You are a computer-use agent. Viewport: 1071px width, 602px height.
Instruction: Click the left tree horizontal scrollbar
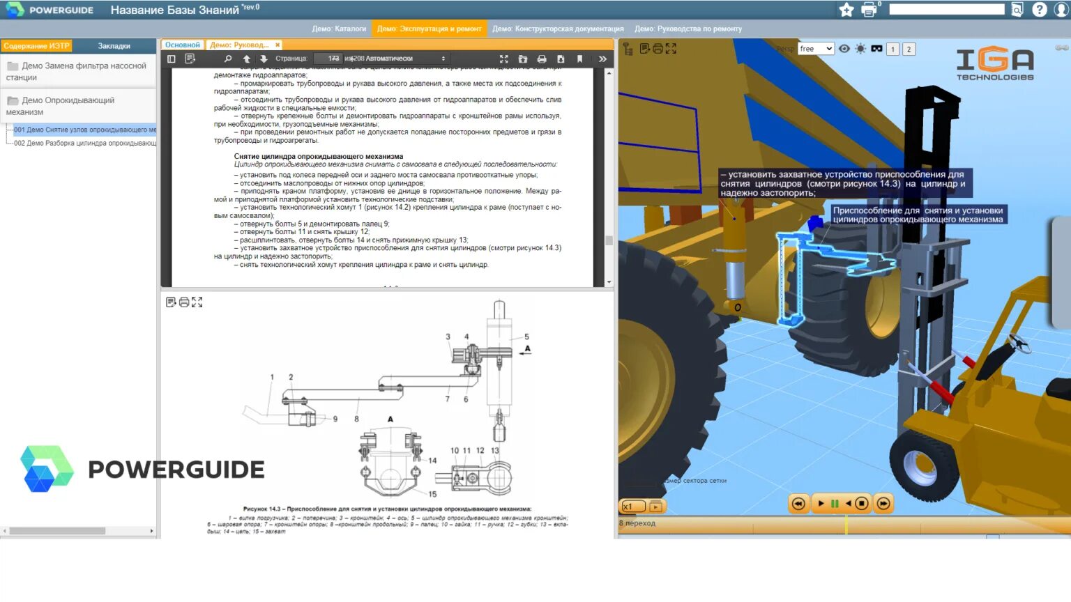tap(57, 531)
